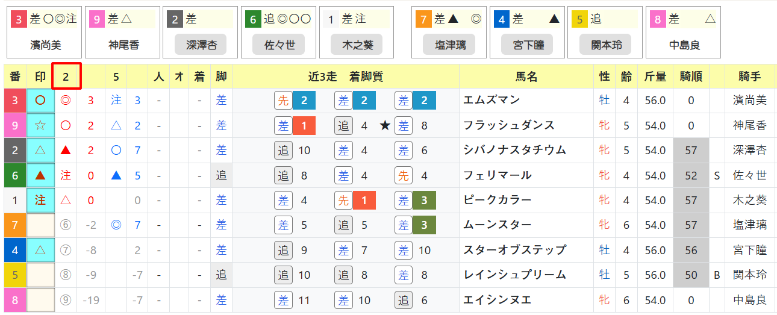
Task: Click the red number 3 badge for 濱尚美
Action: point(19,19)
